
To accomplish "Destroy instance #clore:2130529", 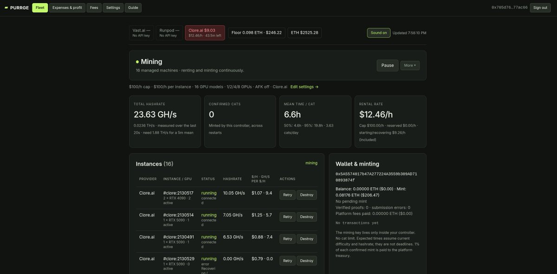I will 307,261.
